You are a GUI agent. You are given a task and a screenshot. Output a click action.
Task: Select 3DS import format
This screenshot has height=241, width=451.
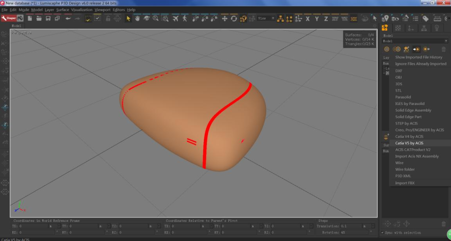pyautogui.click(x=399, y=84)
